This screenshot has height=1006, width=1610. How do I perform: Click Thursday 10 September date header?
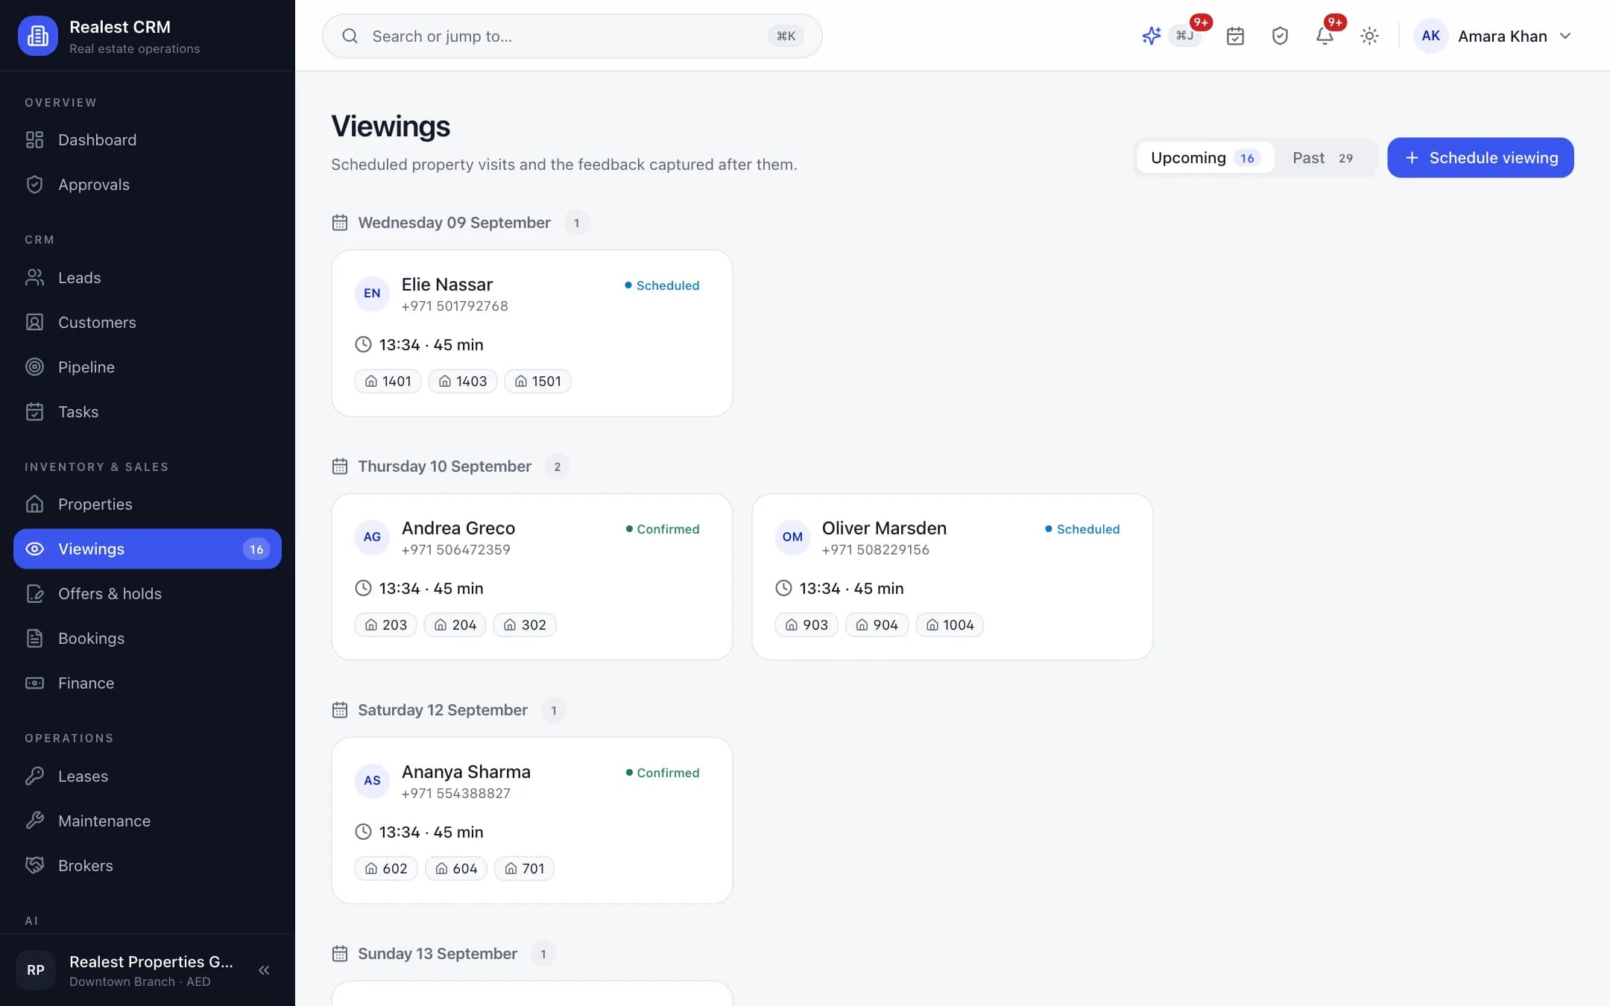(444, 466)
